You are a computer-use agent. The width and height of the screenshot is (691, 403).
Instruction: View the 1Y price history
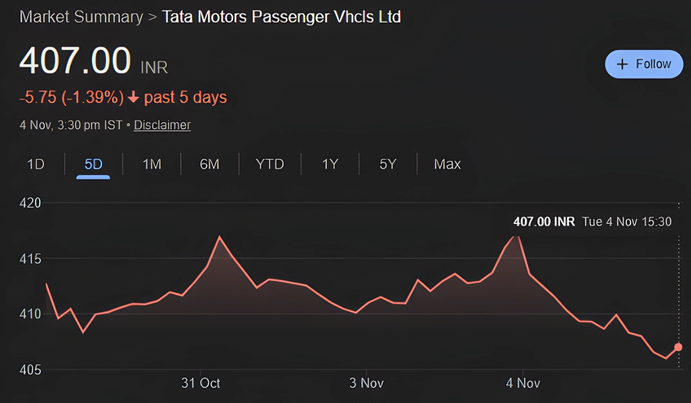pos(329,164)
